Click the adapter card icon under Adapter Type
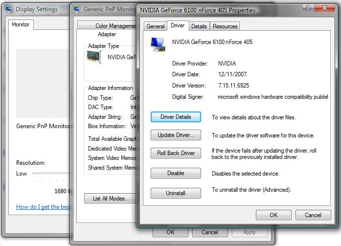 [94, 57]
